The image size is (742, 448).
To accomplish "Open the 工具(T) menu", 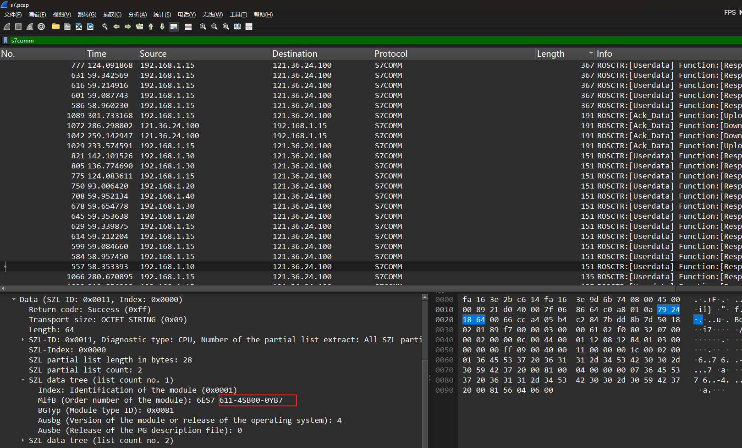I will (x=238, y=15).
